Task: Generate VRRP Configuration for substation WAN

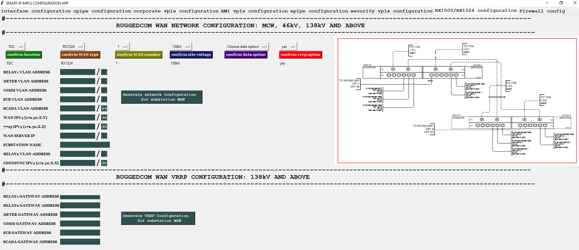Action: tap(158, 218)
